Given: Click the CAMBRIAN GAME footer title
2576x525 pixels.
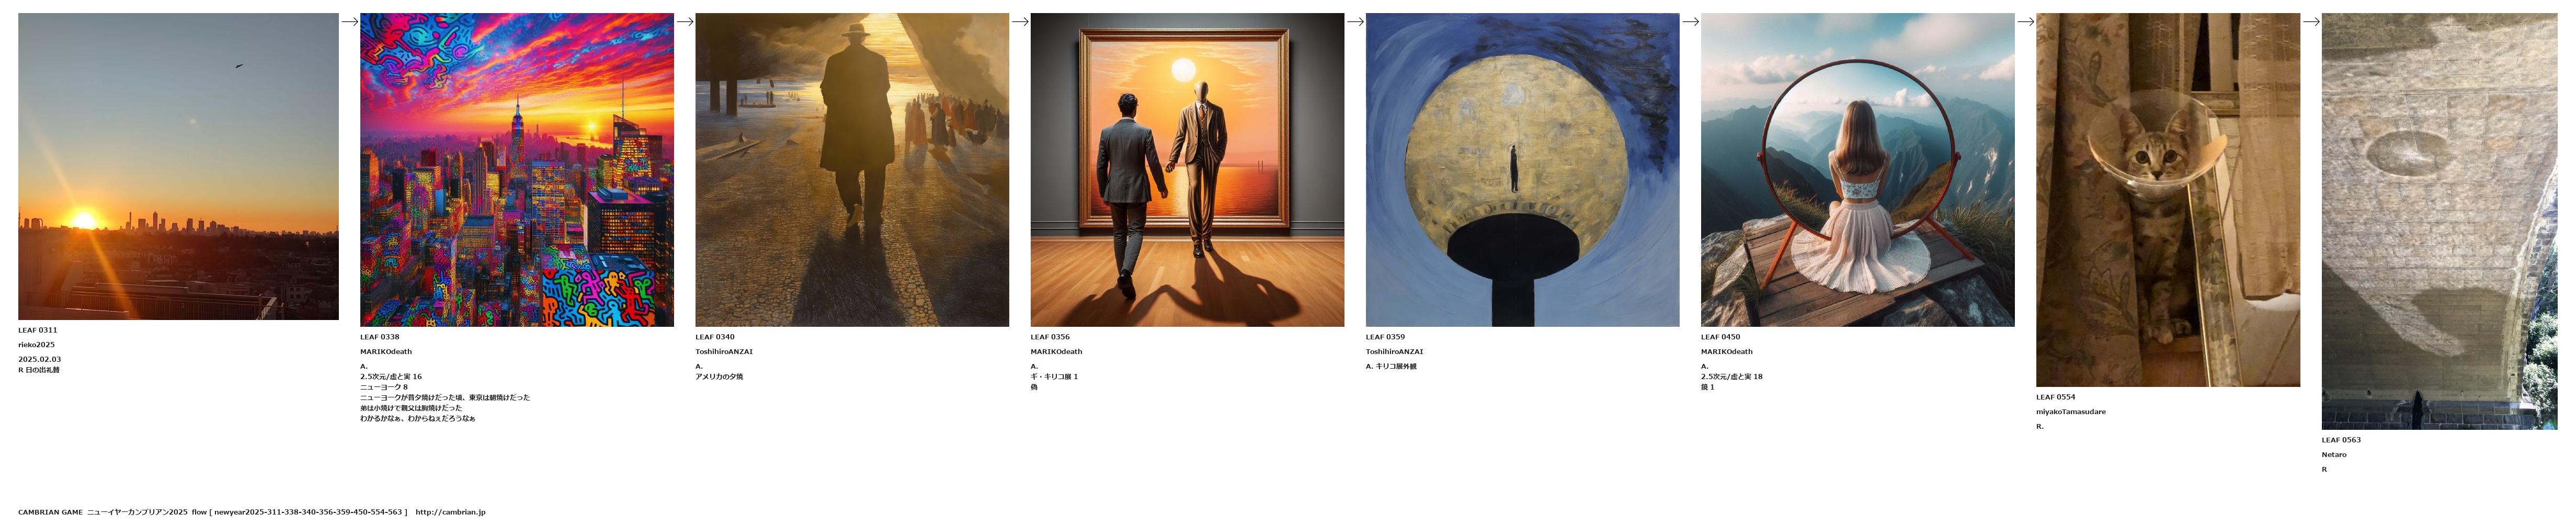Looking at the screenshot, I should coord(50,512).
